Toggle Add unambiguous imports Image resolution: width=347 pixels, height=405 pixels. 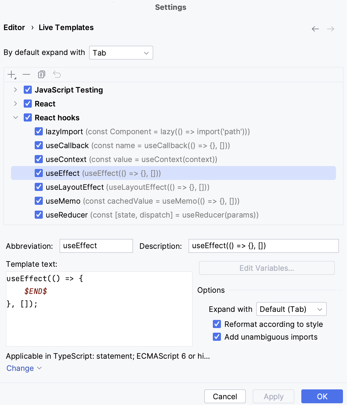217,337
